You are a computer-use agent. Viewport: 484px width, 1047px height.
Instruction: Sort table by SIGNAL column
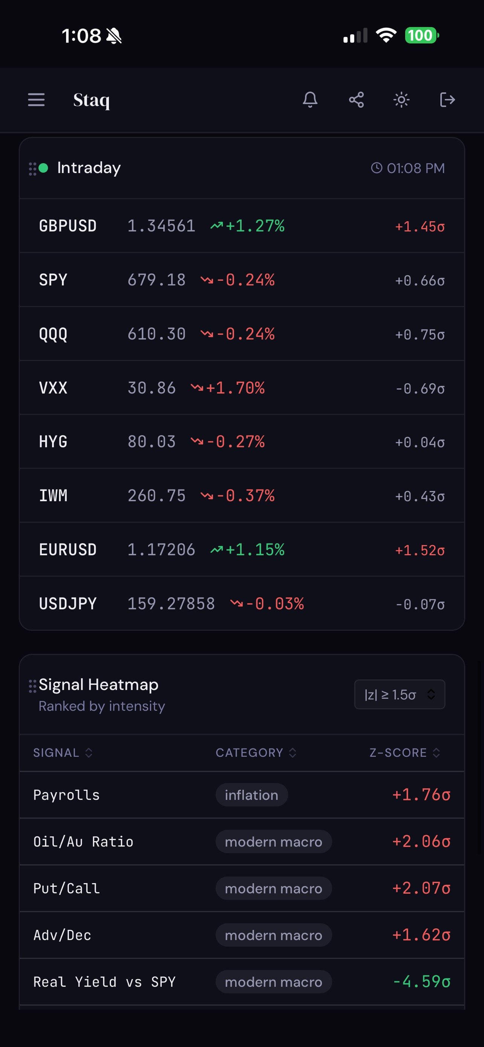point(63,753)
